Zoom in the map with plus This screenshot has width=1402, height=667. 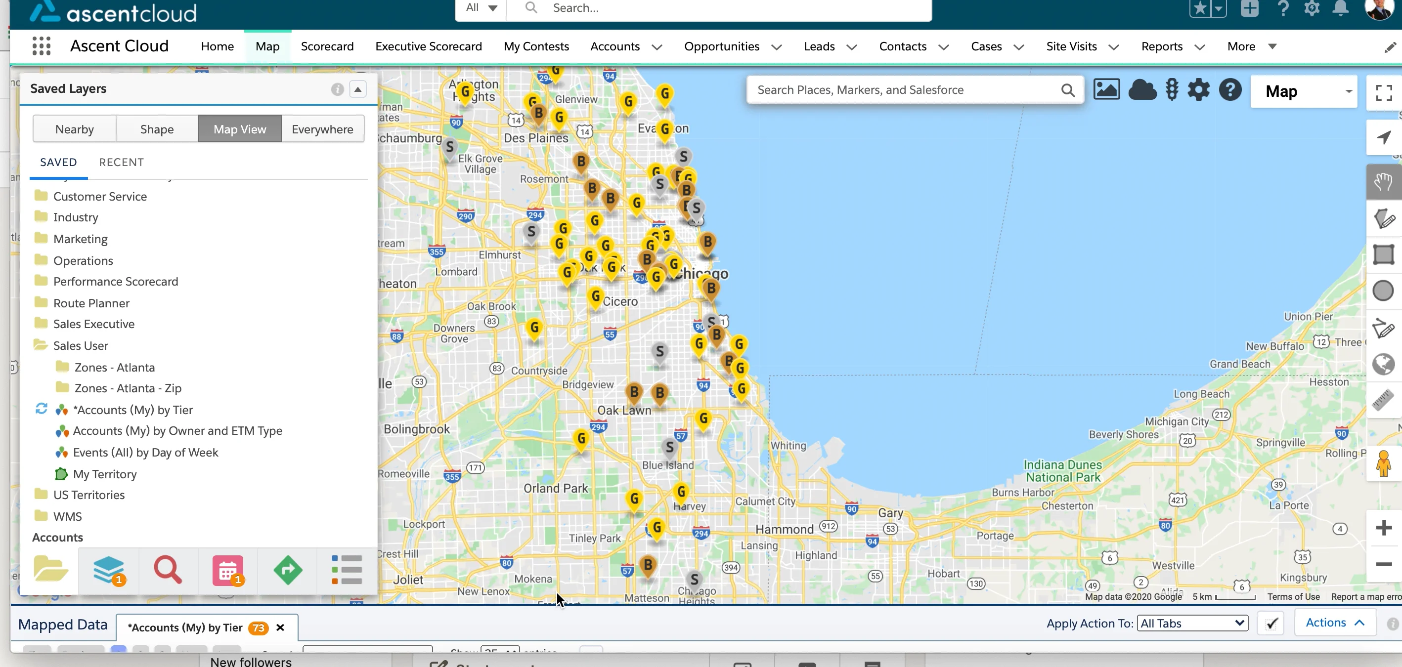coord(1384,527)
